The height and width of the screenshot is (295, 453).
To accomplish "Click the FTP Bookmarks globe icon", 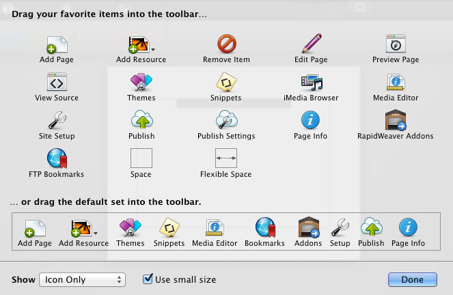I will 57,158.
